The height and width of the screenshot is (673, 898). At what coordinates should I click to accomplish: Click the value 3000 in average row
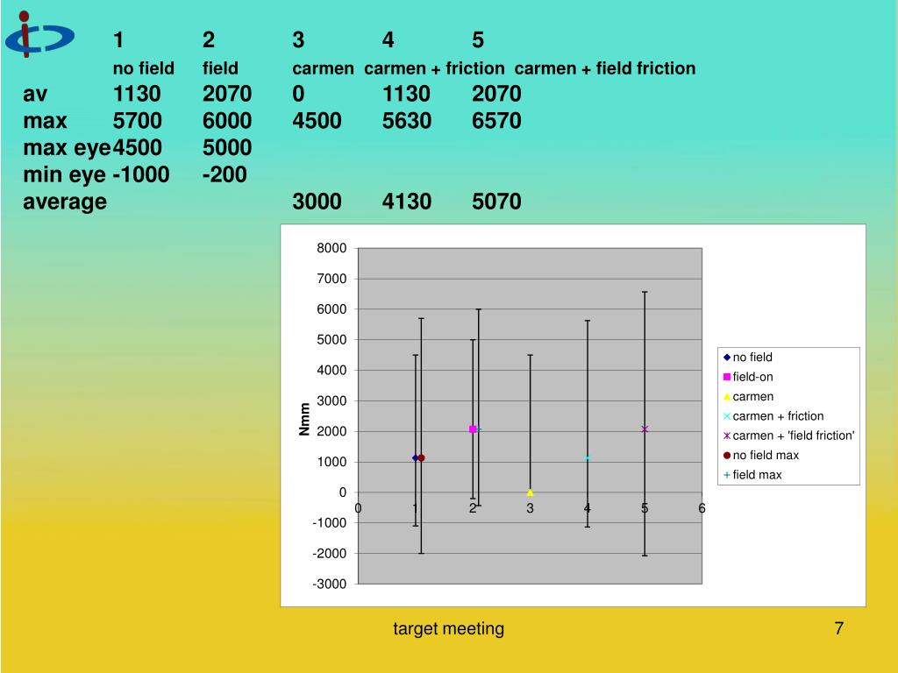pos(317,202)
